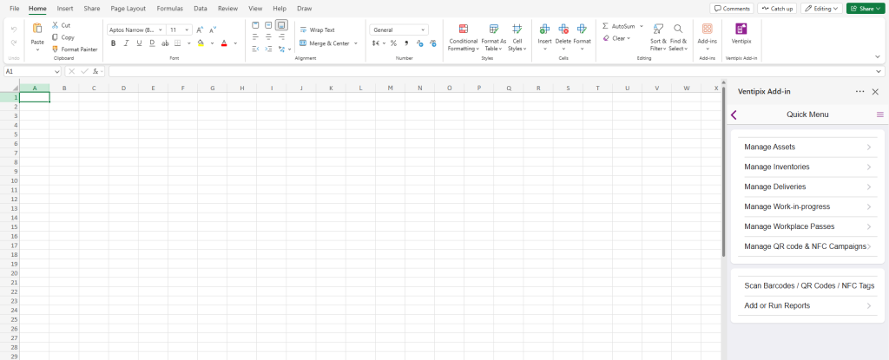Open the Editing mode dropdown

(x=820, y=8)
